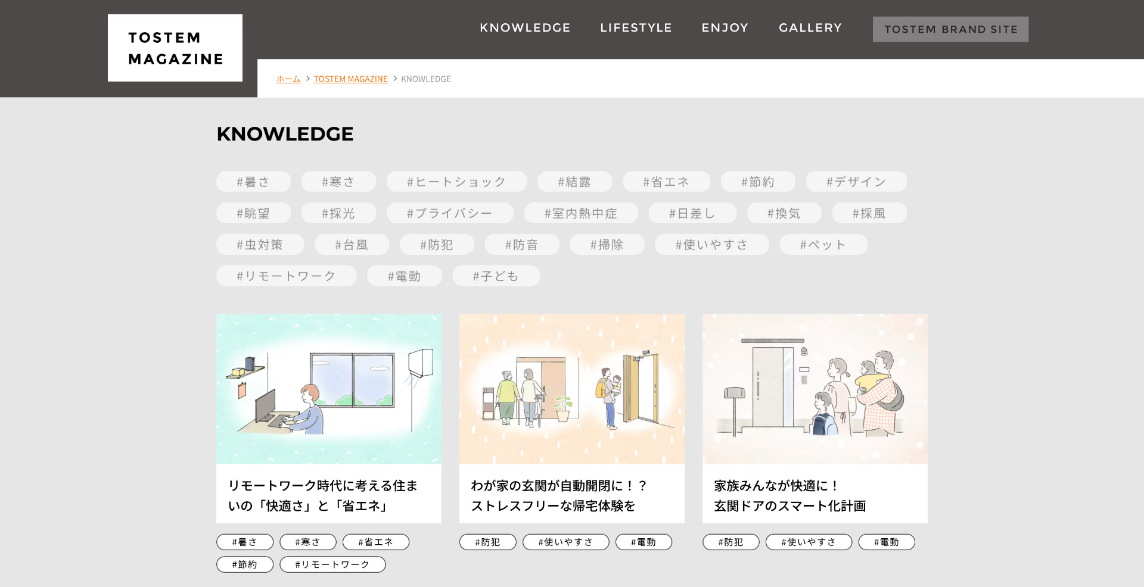Screen dimensions: 1144x587
Task: Open the KNOWLEDGE menu item
Action: click(x=525, y=28)
